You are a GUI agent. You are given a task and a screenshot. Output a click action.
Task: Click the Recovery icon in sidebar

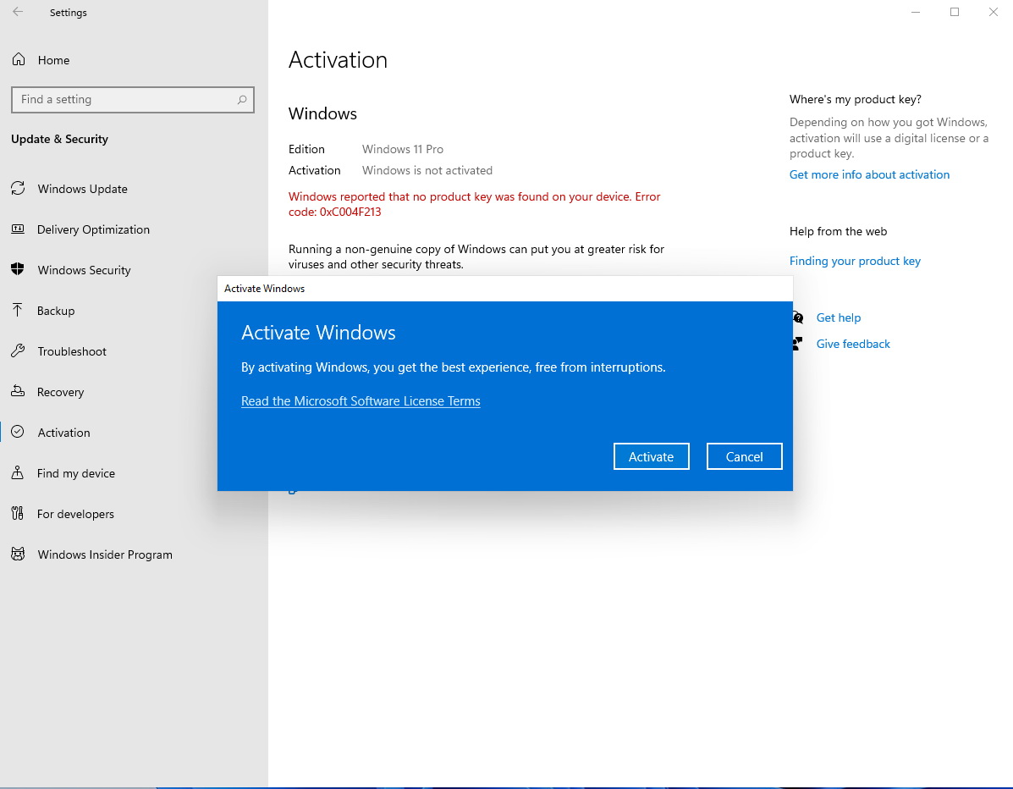tap(18, 392)
